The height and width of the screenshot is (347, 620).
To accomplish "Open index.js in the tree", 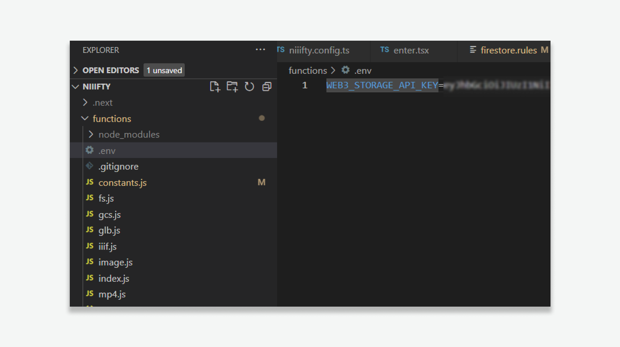I will point(173,278).
